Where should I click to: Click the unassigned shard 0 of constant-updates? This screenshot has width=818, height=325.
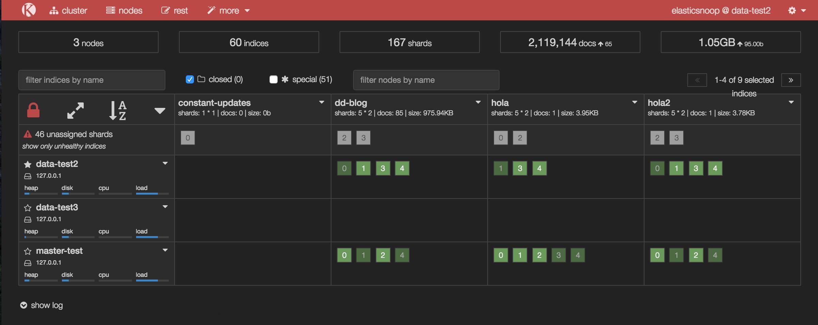coord(188,138)
